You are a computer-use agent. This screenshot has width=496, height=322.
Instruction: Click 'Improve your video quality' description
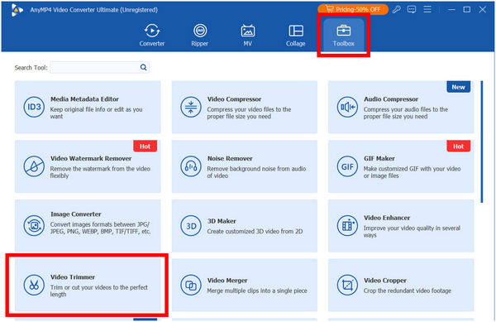412,232
